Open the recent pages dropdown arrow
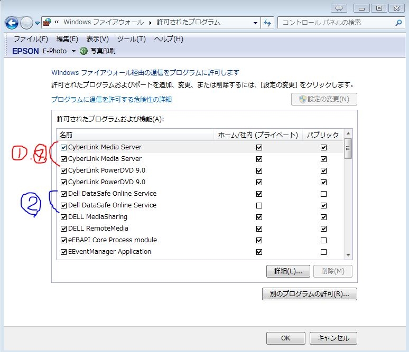Viewport: 409px width, 352px height. coord(37,23)
